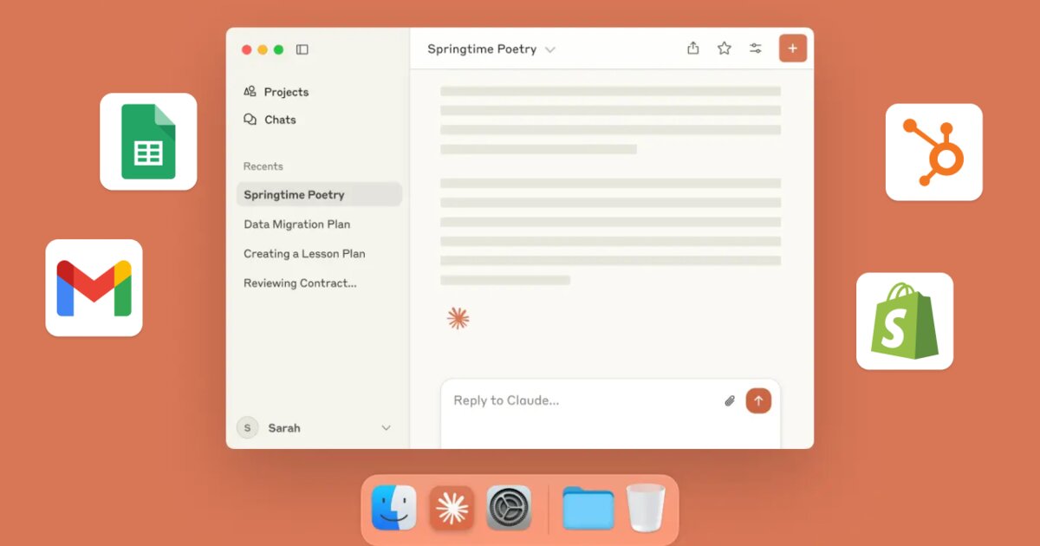Viewport: 1040px width, 546px height.
Task: Go to Chats in the sidebar
Action: click(280, 120)
